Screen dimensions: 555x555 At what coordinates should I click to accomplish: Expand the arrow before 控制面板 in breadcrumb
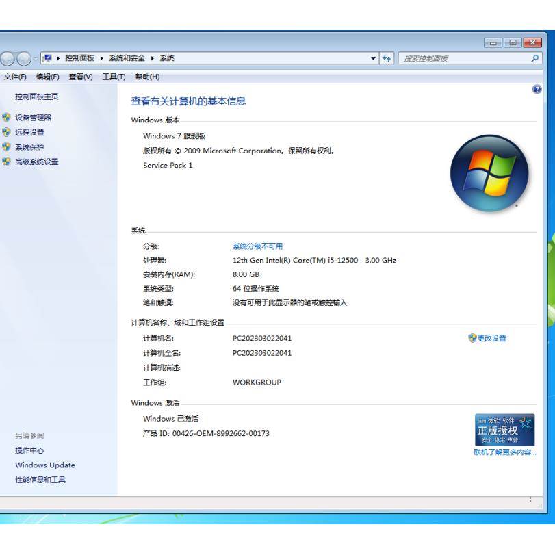click(58, 58)
